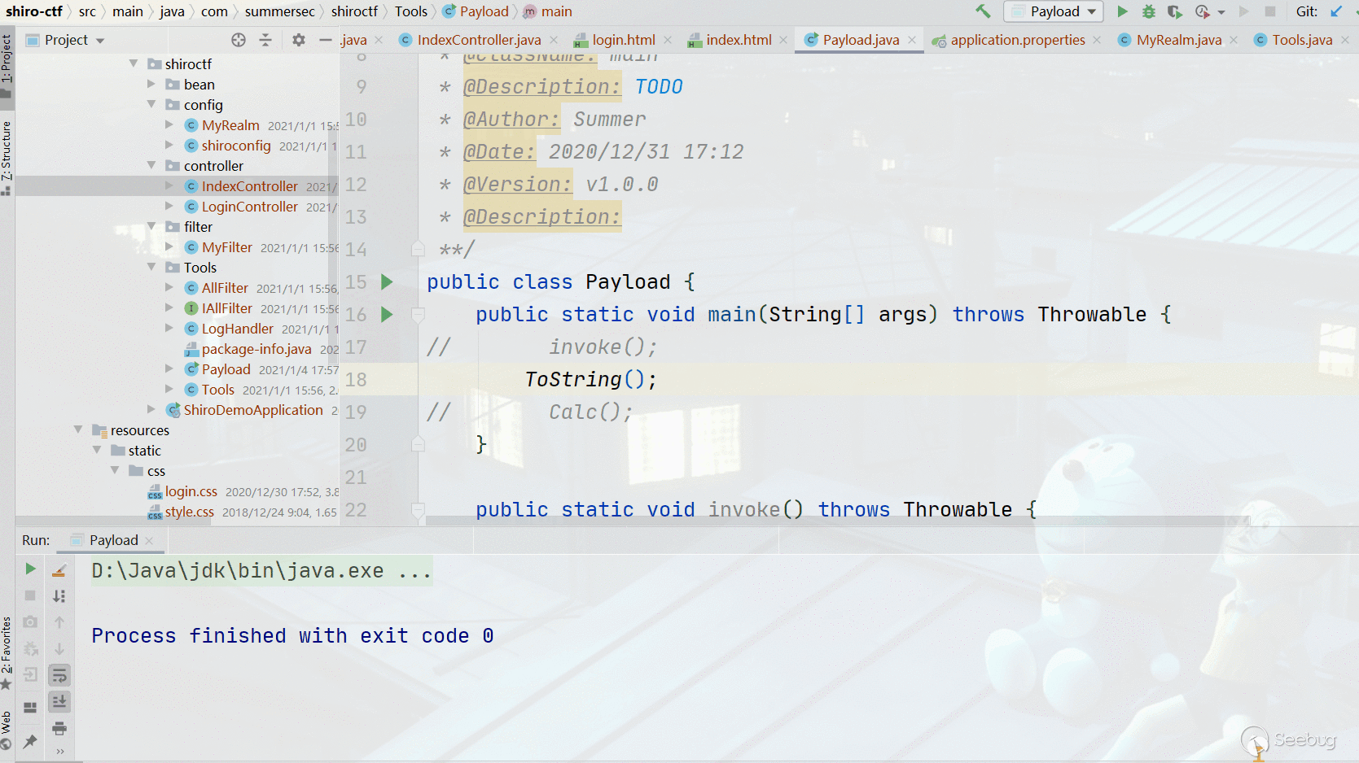Open the application.properties editor tab
1359x763 pixels.
pyautogui.click(x=1017, y=40)
